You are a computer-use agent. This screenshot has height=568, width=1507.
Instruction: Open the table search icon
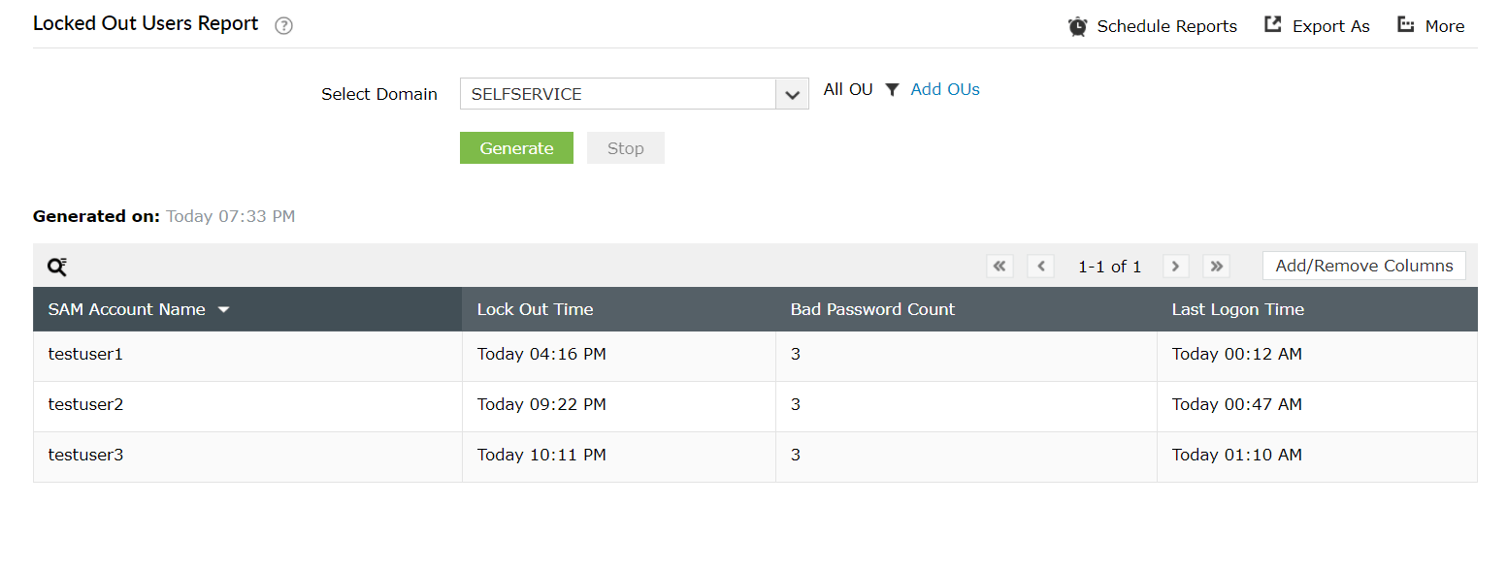(57, 267)
